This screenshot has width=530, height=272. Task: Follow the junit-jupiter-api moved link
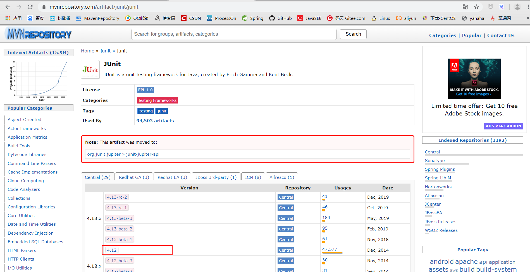click(143, 154)
